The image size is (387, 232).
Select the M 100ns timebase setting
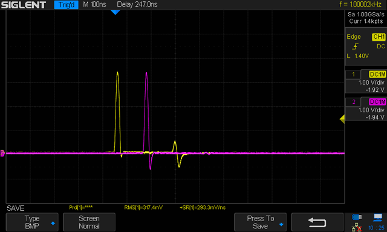[x=94, y=4]
